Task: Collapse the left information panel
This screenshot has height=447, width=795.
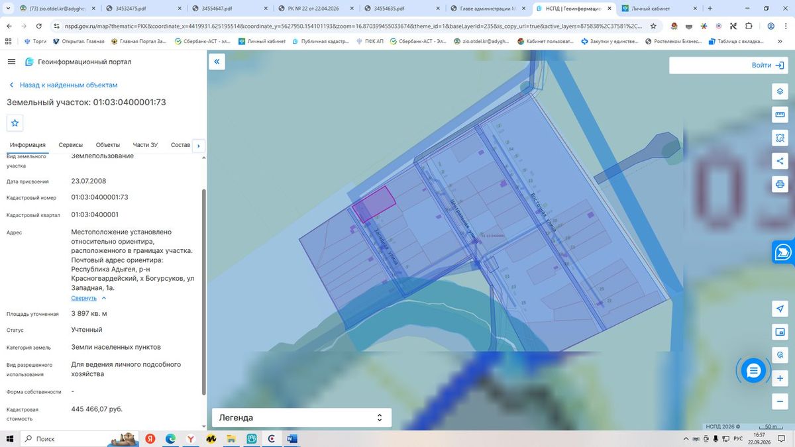Action: point(217,62)
